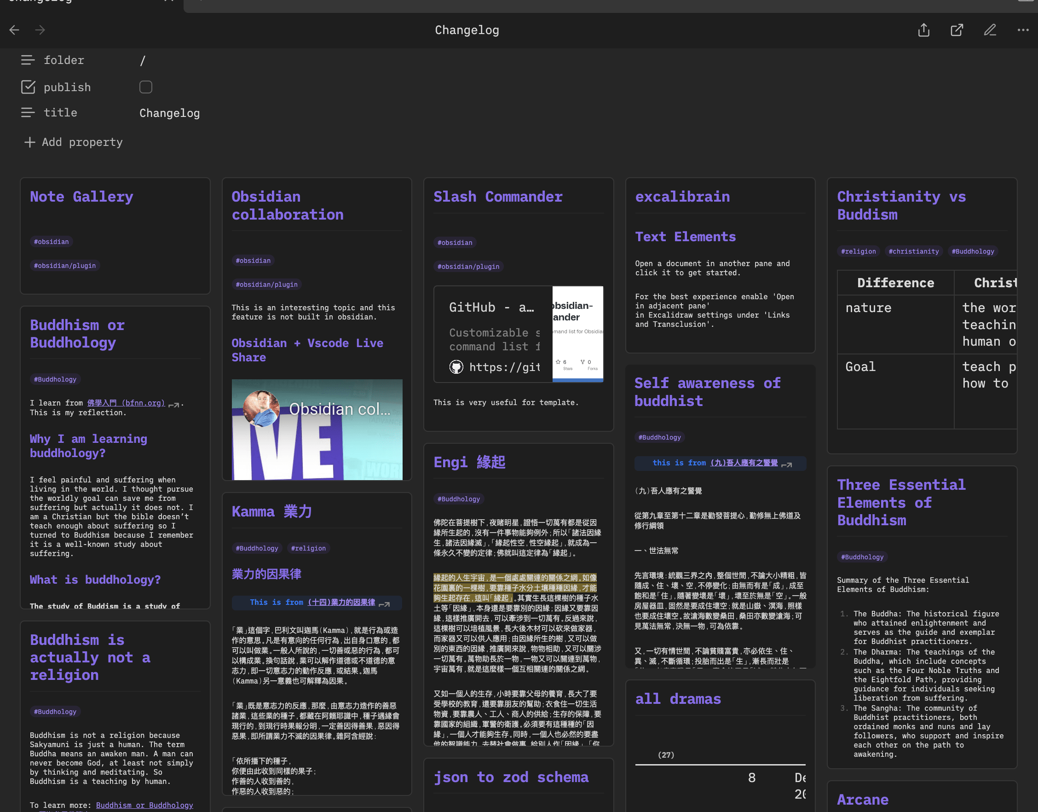1038x812 pixels.
Task: Click the publish property checkbox-type icon
Action: point(28,87)
